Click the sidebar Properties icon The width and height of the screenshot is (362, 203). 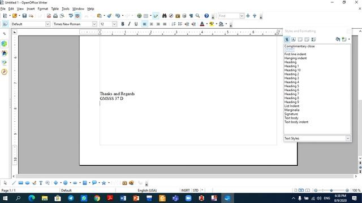4,44
